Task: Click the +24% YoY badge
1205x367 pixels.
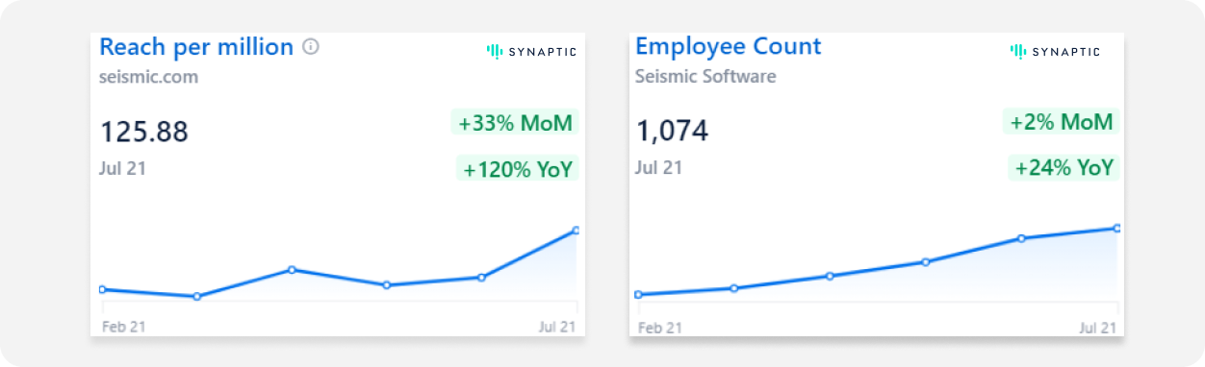Action: coord(1064,168)
